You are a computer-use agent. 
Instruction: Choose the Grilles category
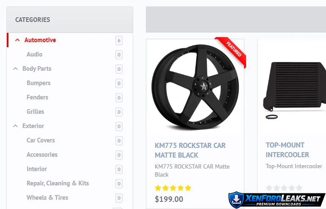(35, 112)
